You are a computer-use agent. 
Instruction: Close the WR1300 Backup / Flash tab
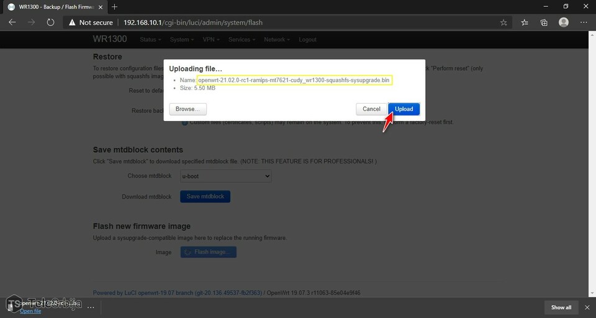pos(101,7)
